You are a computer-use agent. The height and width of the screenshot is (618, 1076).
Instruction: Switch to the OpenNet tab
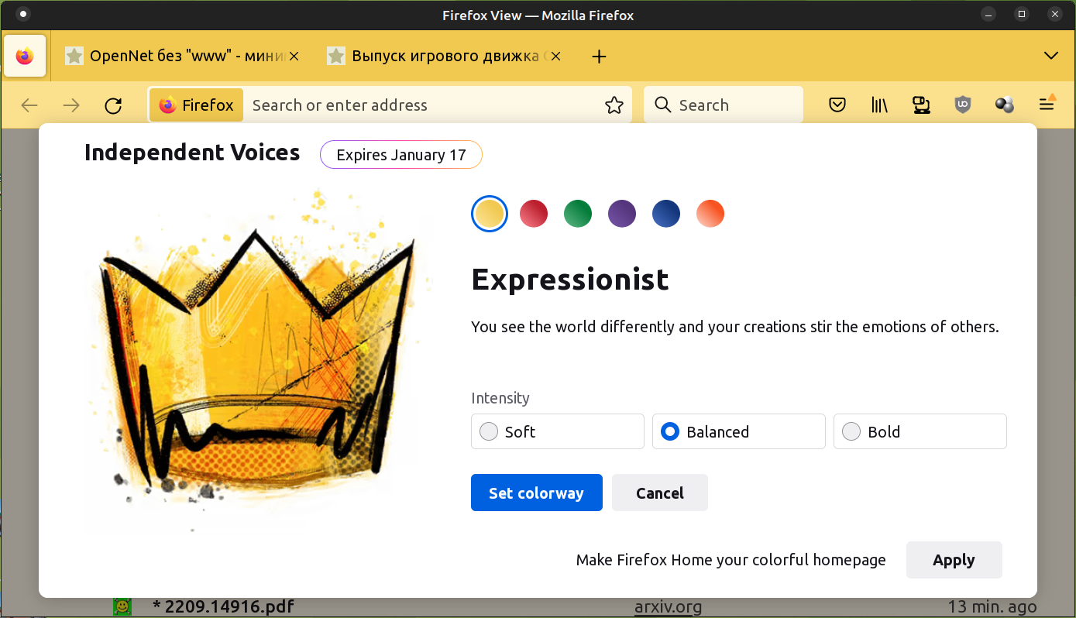point(181,57)
